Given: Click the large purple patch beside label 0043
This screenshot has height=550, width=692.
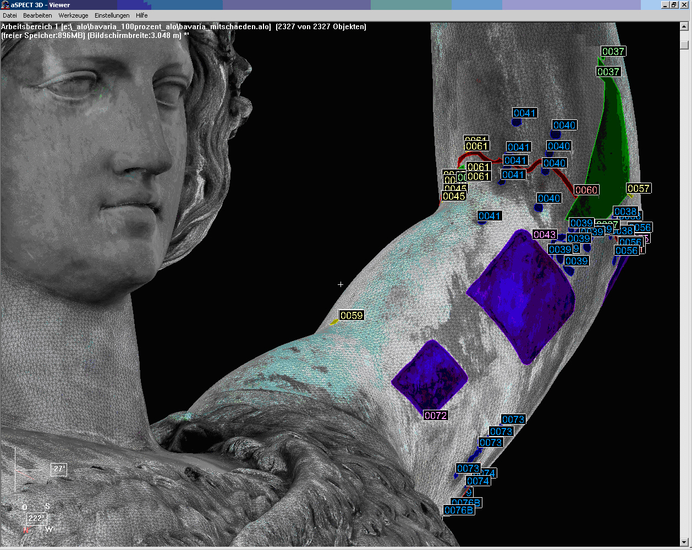Looking at the screenshot, I should point(520,296).
